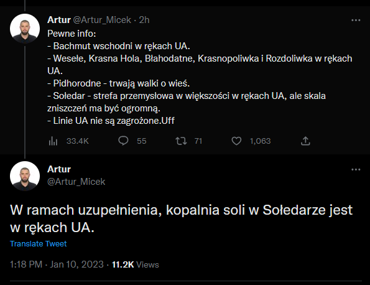Open Artur's avatar on second tweet
Viewport: 370px width, 285px height.
pos(25,176)
